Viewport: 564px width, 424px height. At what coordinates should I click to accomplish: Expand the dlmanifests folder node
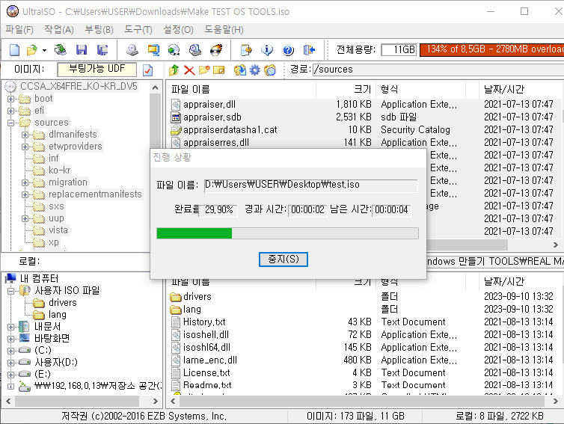(x=25, y=135)
